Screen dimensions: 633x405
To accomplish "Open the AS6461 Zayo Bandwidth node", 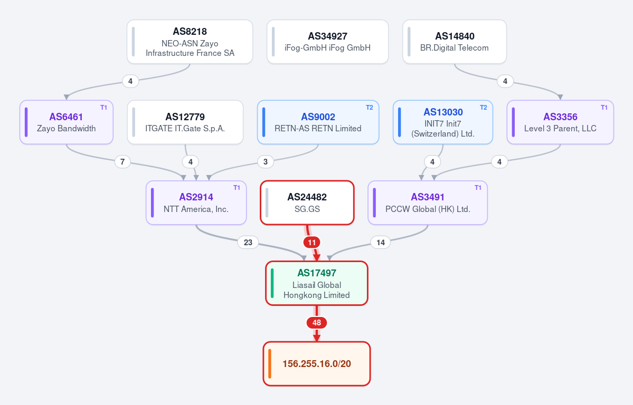I will pyautogui.click(x=66, y=122).
